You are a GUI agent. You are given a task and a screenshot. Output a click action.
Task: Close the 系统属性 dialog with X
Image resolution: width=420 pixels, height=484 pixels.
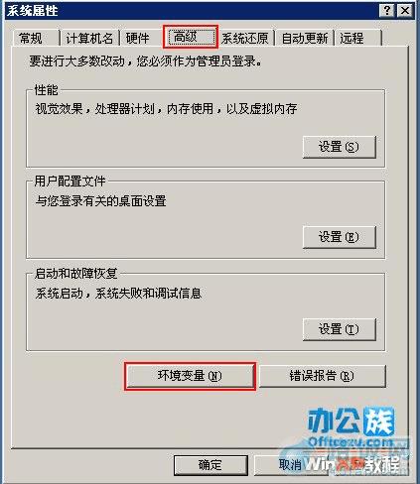pos(405,11)
